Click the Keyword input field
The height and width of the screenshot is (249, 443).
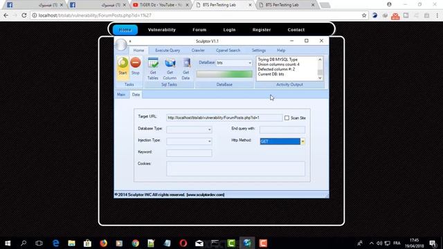pos(189,153)
